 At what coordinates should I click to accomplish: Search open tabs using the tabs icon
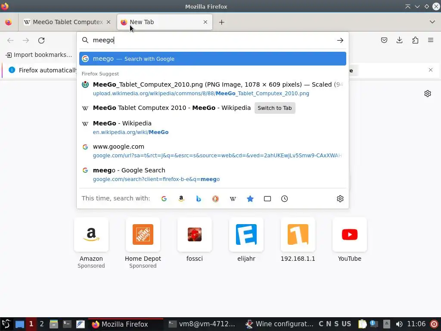click(267, 199)
